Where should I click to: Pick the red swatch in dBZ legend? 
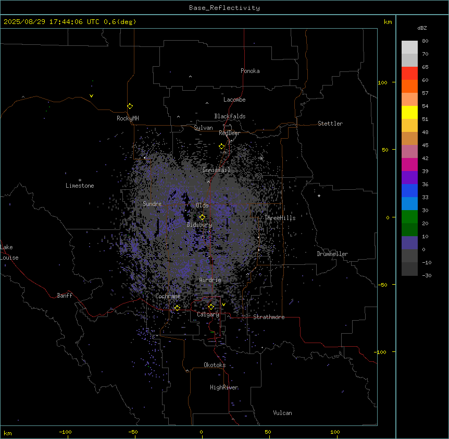(409, 74)
